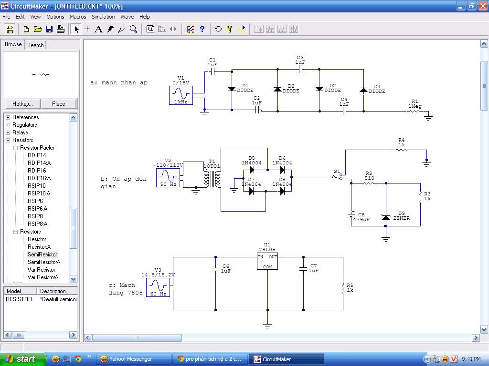Click the Run simulation waveform icon

pyautogui.click(x=241, y=29)
